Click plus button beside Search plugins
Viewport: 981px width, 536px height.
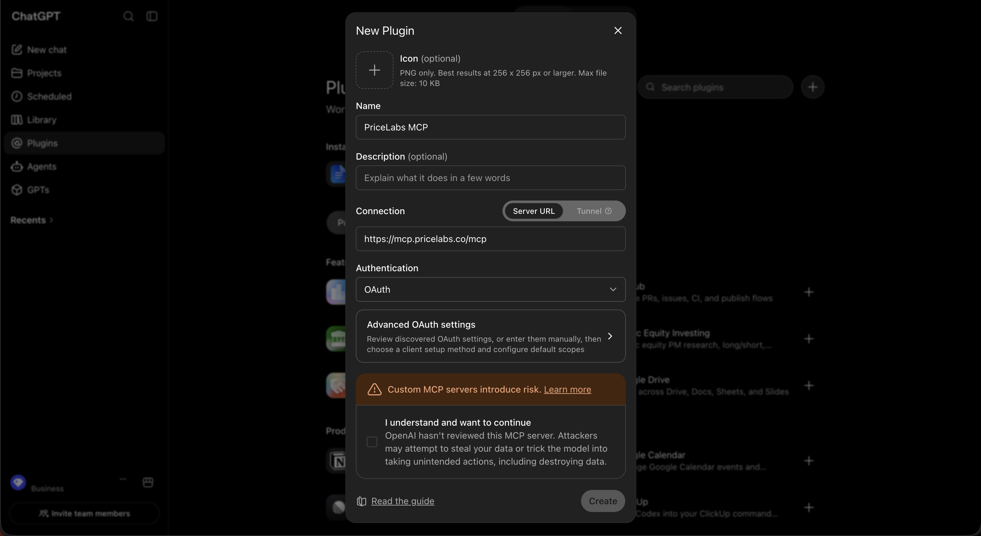pos(812,87)
